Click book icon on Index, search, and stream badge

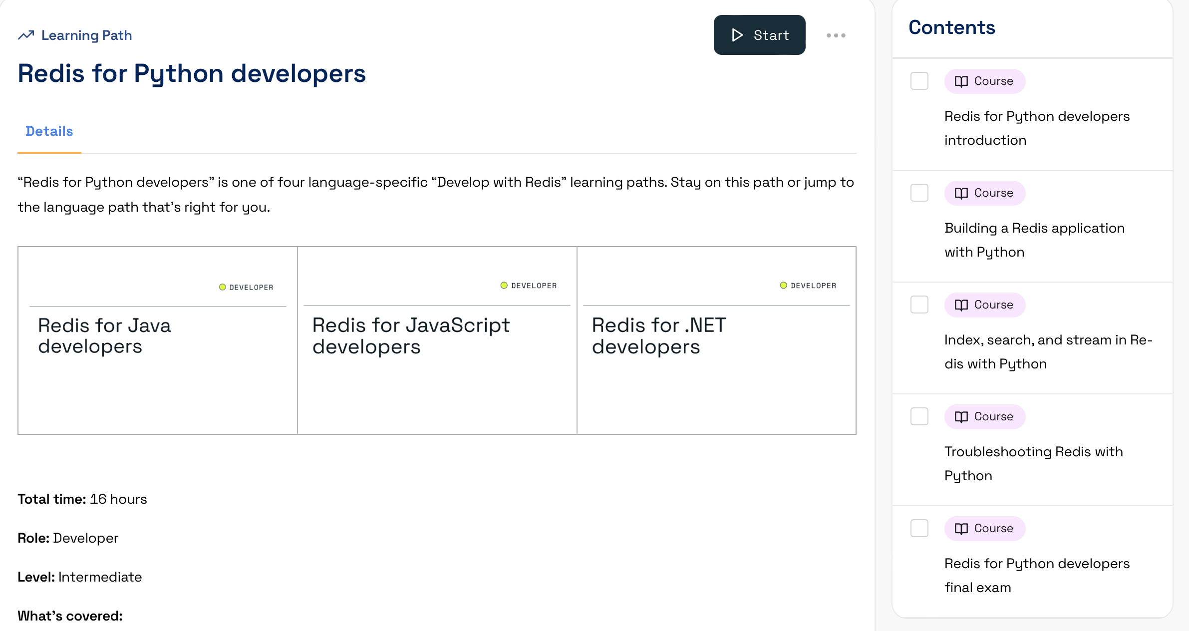(x=961, y=305)
